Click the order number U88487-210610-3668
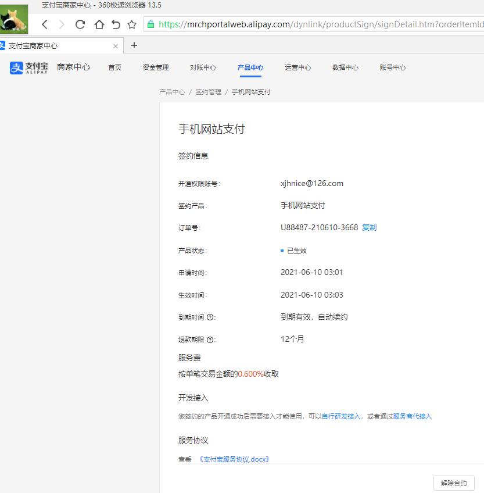The height and width of the screenshot is (493, 484). [x=320, y=227]
